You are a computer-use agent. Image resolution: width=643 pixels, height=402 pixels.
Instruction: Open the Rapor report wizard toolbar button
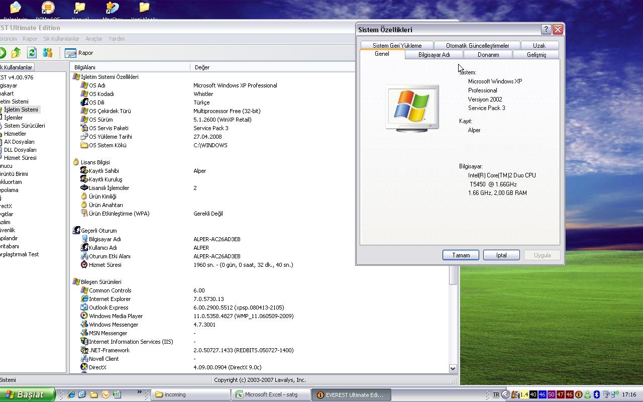79,53
